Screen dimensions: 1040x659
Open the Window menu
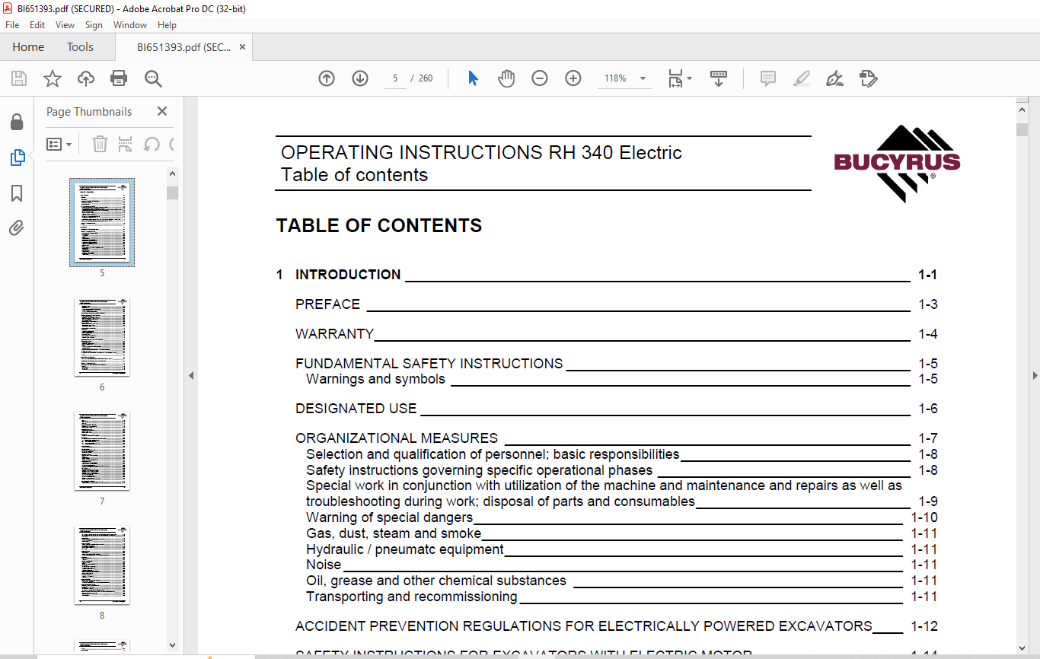point(130,25)
